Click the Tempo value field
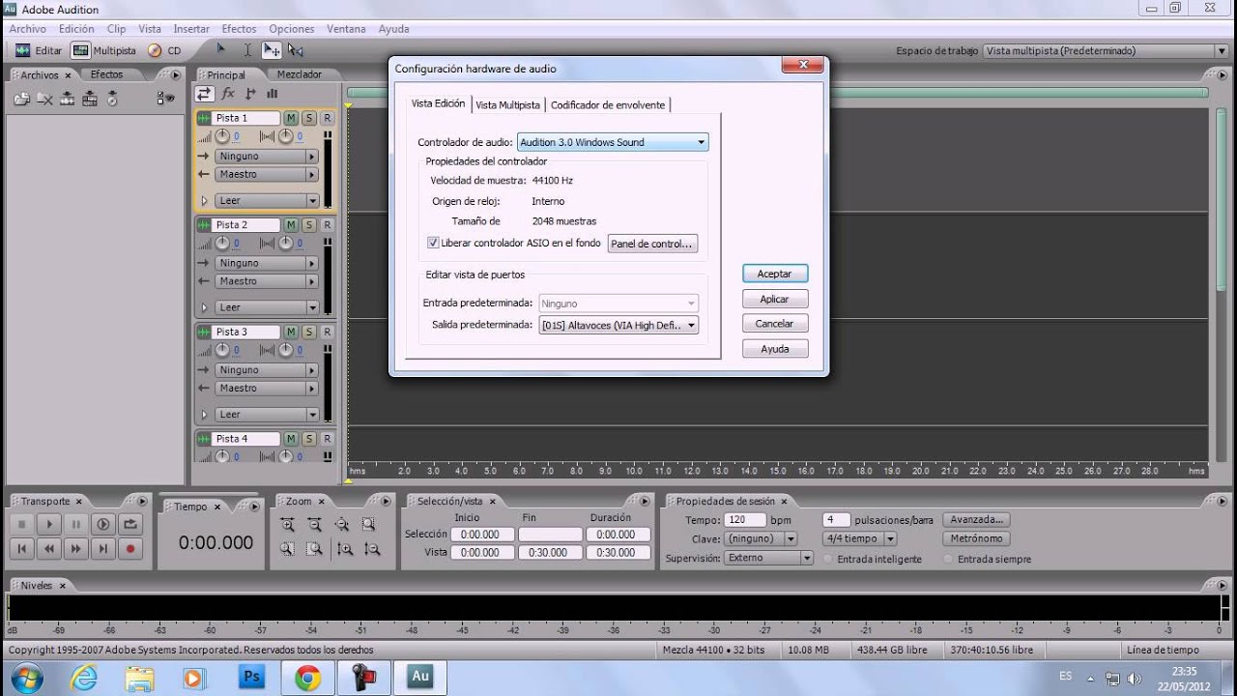 (745, 519)
